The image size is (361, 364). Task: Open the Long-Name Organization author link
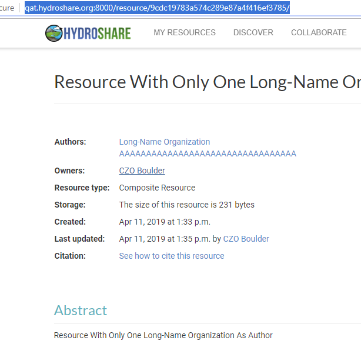[165, 142]
